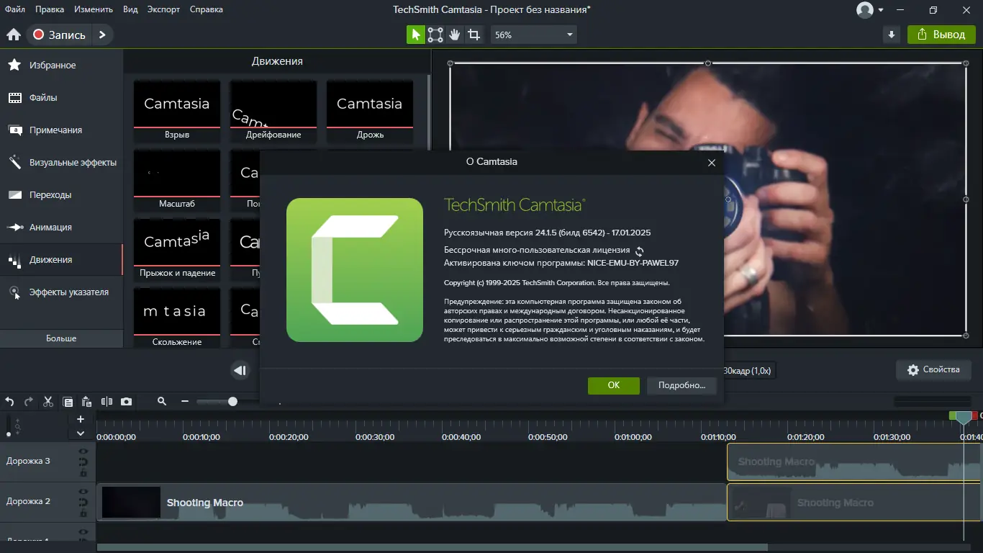The image size is (983, 553).
Task: Switch to the Примечания tab
Action: tap(61, 130)
